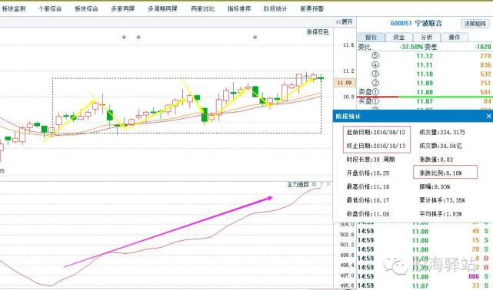Click rightmost asterisk marker above chart
Viewport: 493px width, 290px height.
point(255,38)
